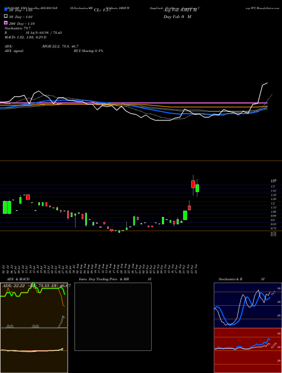The width and height of the screenshot is (282, 373).
Task: Select the '20 Day - 1.03' legend label
Action: 20,10
